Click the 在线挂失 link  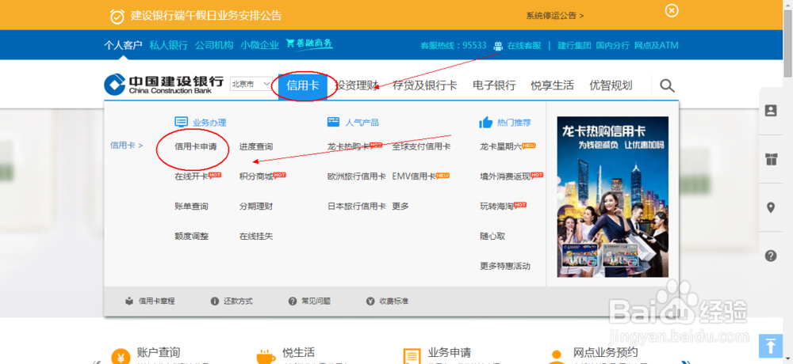click(256, 237)
